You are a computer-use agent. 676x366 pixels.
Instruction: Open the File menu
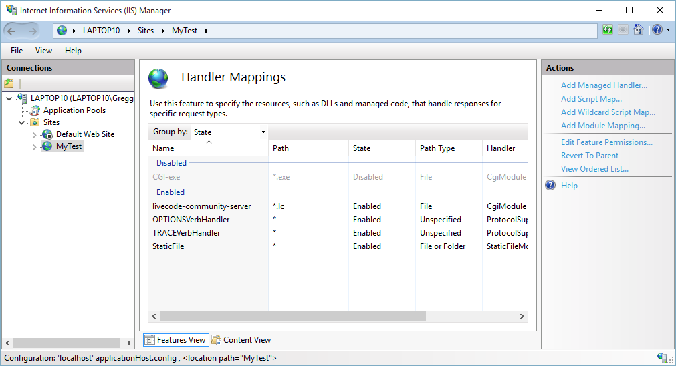(x=17, y=51)
